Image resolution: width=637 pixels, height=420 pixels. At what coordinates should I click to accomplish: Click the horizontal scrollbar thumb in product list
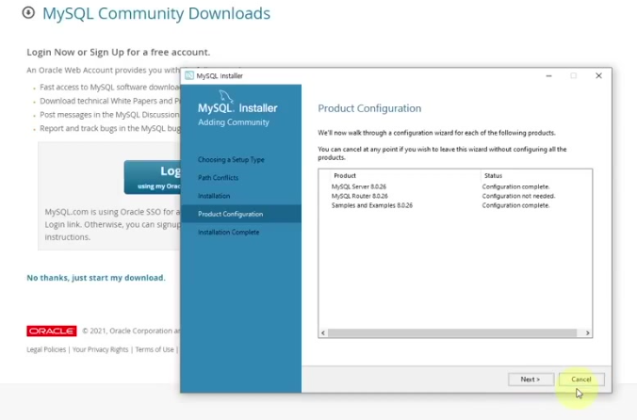[x=452, y=332]
